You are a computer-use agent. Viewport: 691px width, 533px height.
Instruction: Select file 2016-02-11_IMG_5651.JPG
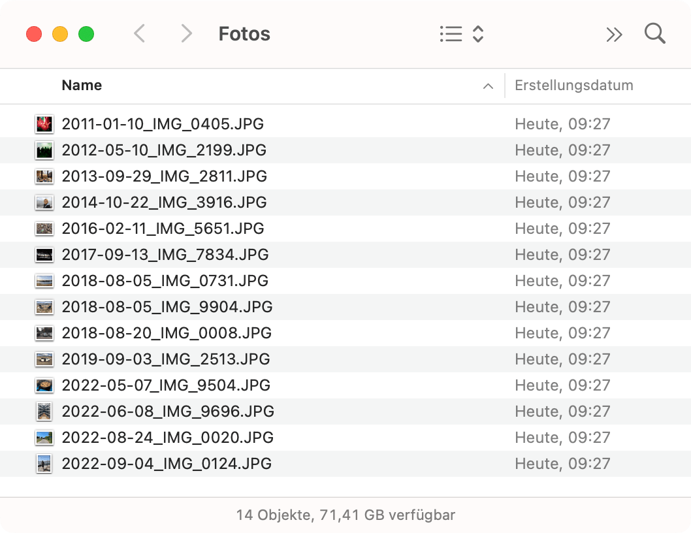point(163,229)
